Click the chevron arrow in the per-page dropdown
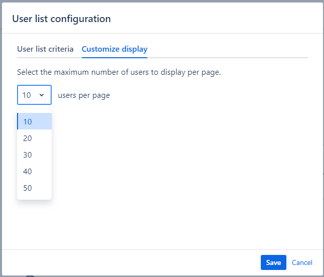 coord(42,95)
